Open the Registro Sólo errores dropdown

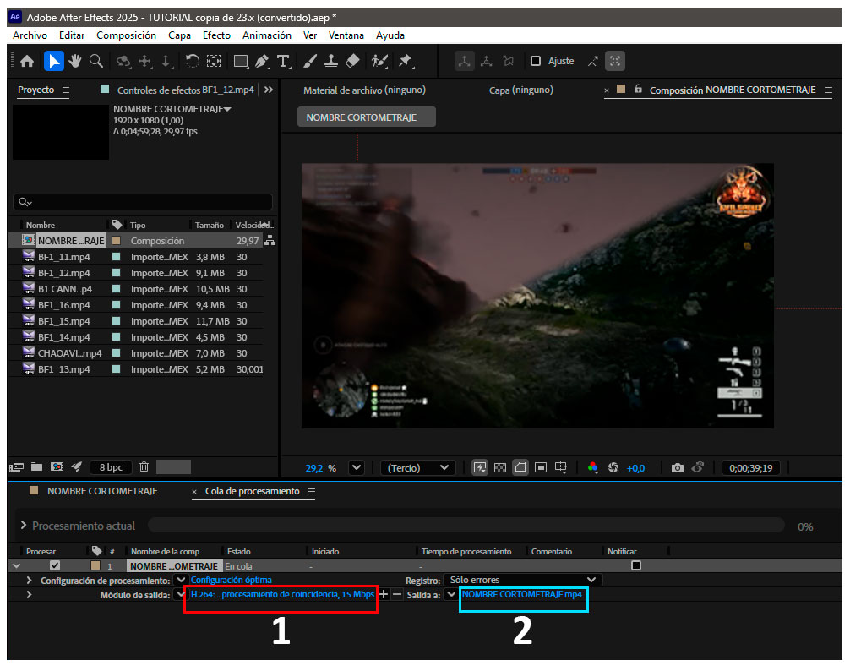(x=522, y=580)
